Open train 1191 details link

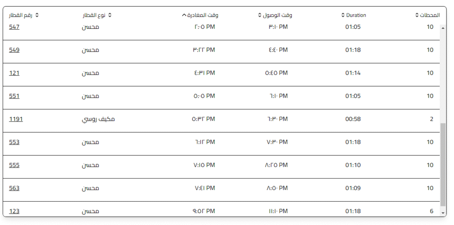16,119
